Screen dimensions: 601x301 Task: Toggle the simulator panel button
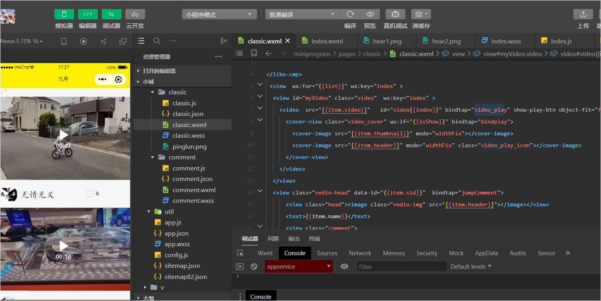pyautogui.click(x=64, y=14)
